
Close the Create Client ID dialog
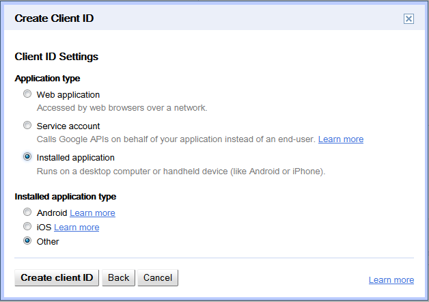click(409, 19)
